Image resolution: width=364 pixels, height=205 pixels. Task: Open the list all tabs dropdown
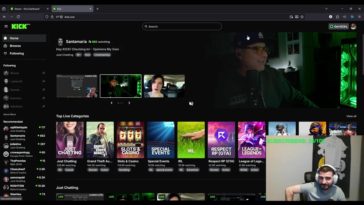pyautogui.click(x=326, y=9)
